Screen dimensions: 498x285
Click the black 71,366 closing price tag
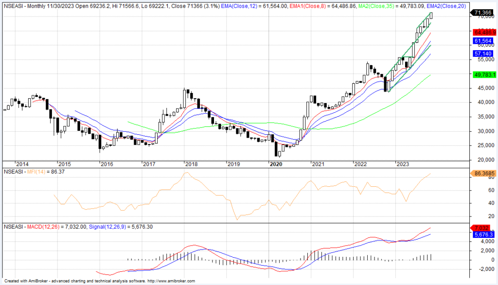click(x=482, y=12)
